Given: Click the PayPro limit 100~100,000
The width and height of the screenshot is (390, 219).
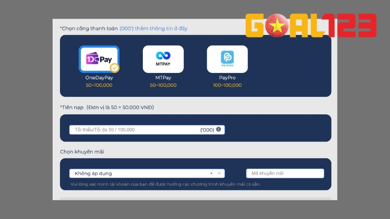Looking at the screenshot, I should (227, 85).
